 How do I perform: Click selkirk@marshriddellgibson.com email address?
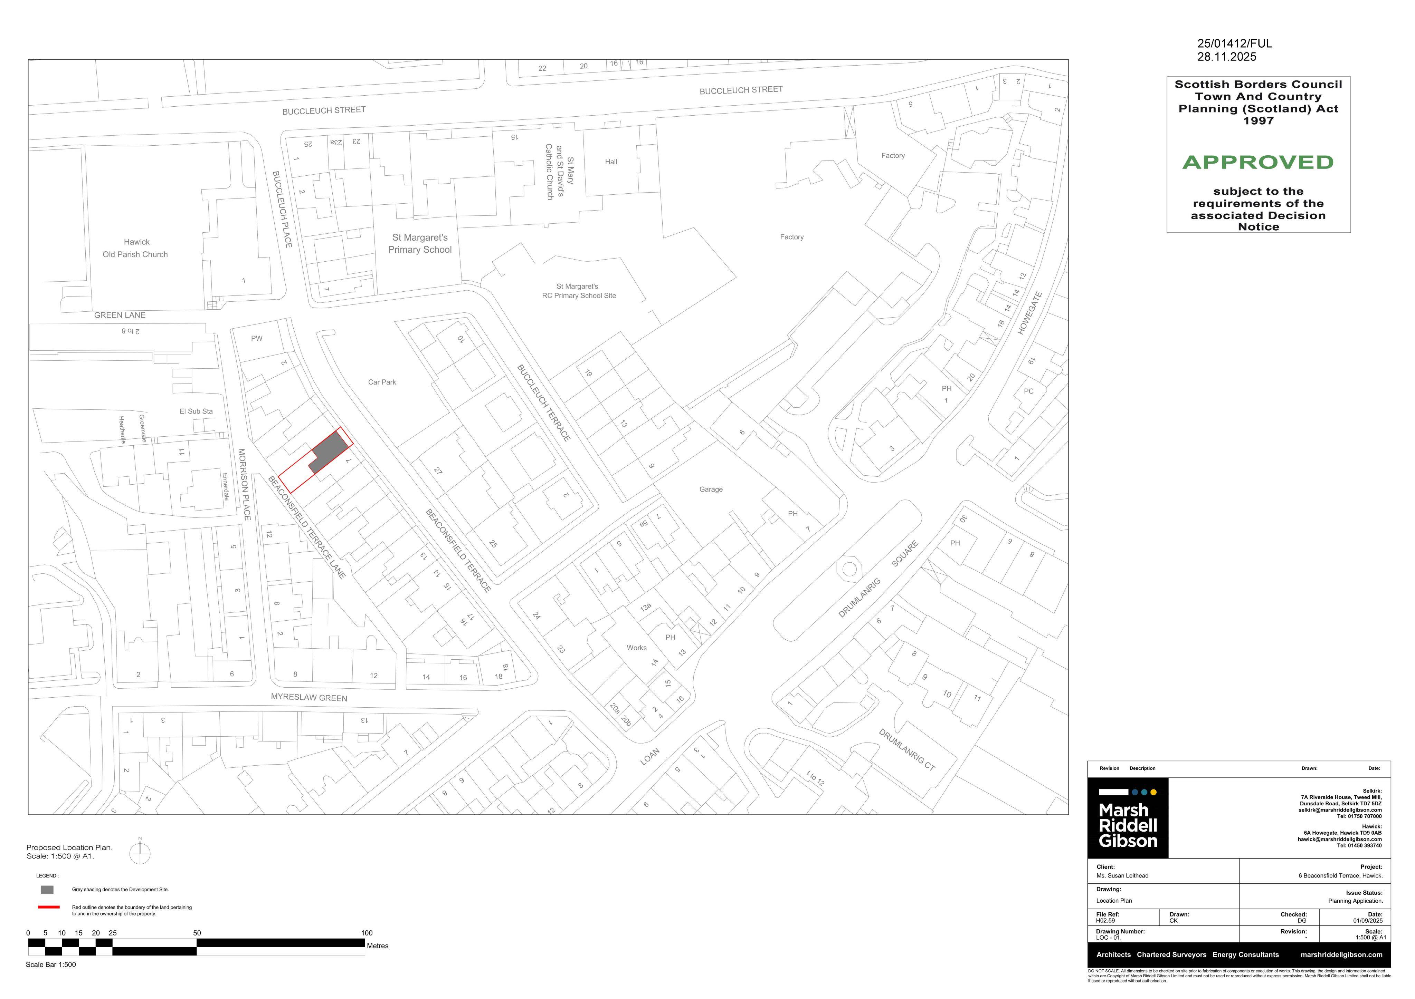tap(1340, 810)
